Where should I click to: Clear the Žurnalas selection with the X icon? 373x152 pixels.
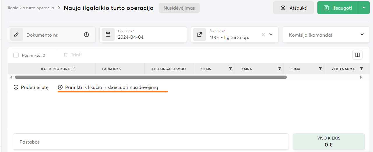click(263, 35)
